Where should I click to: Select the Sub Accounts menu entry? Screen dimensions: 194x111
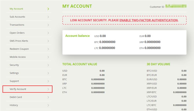click(x=17, y=17)
